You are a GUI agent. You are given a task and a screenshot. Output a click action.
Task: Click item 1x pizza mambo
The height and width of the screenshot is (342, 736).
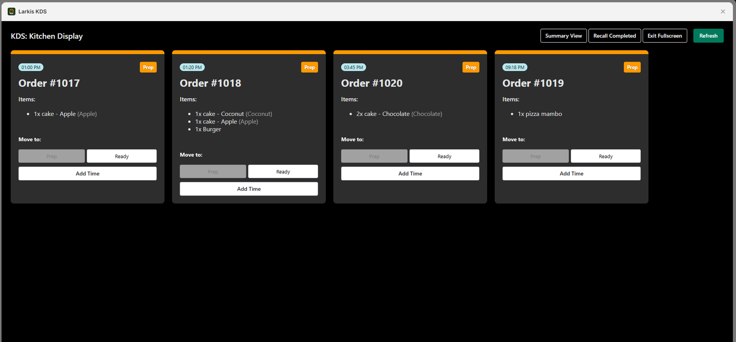tap(540, 114)
